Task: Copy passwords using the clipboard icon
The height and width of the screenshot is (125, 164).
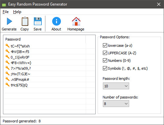Action: (25, 21)
